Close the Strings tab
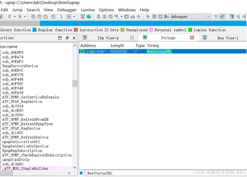The width and height of the screenshot is (247, 177). click(192, 37)
